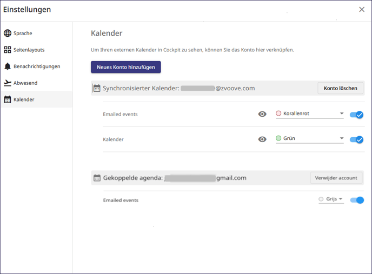
Task: Click the Synchronisierter Kalender zvoove.com heading
Action: (x=178, y=88)
